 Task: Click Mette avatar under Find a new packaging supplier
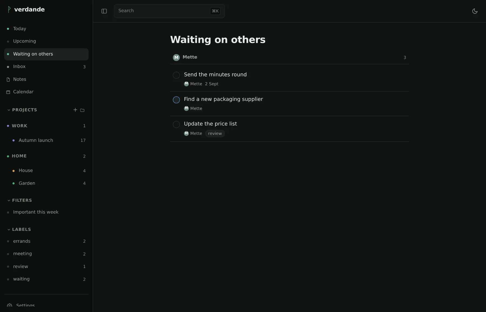tap(186, 108)
